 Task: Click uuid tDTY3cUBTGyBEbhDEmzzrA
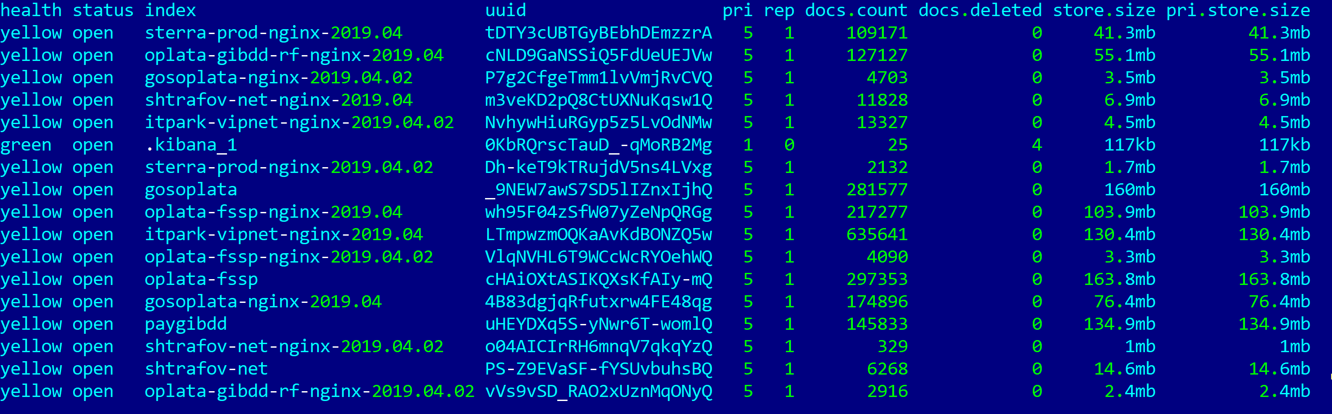point(599,33)
